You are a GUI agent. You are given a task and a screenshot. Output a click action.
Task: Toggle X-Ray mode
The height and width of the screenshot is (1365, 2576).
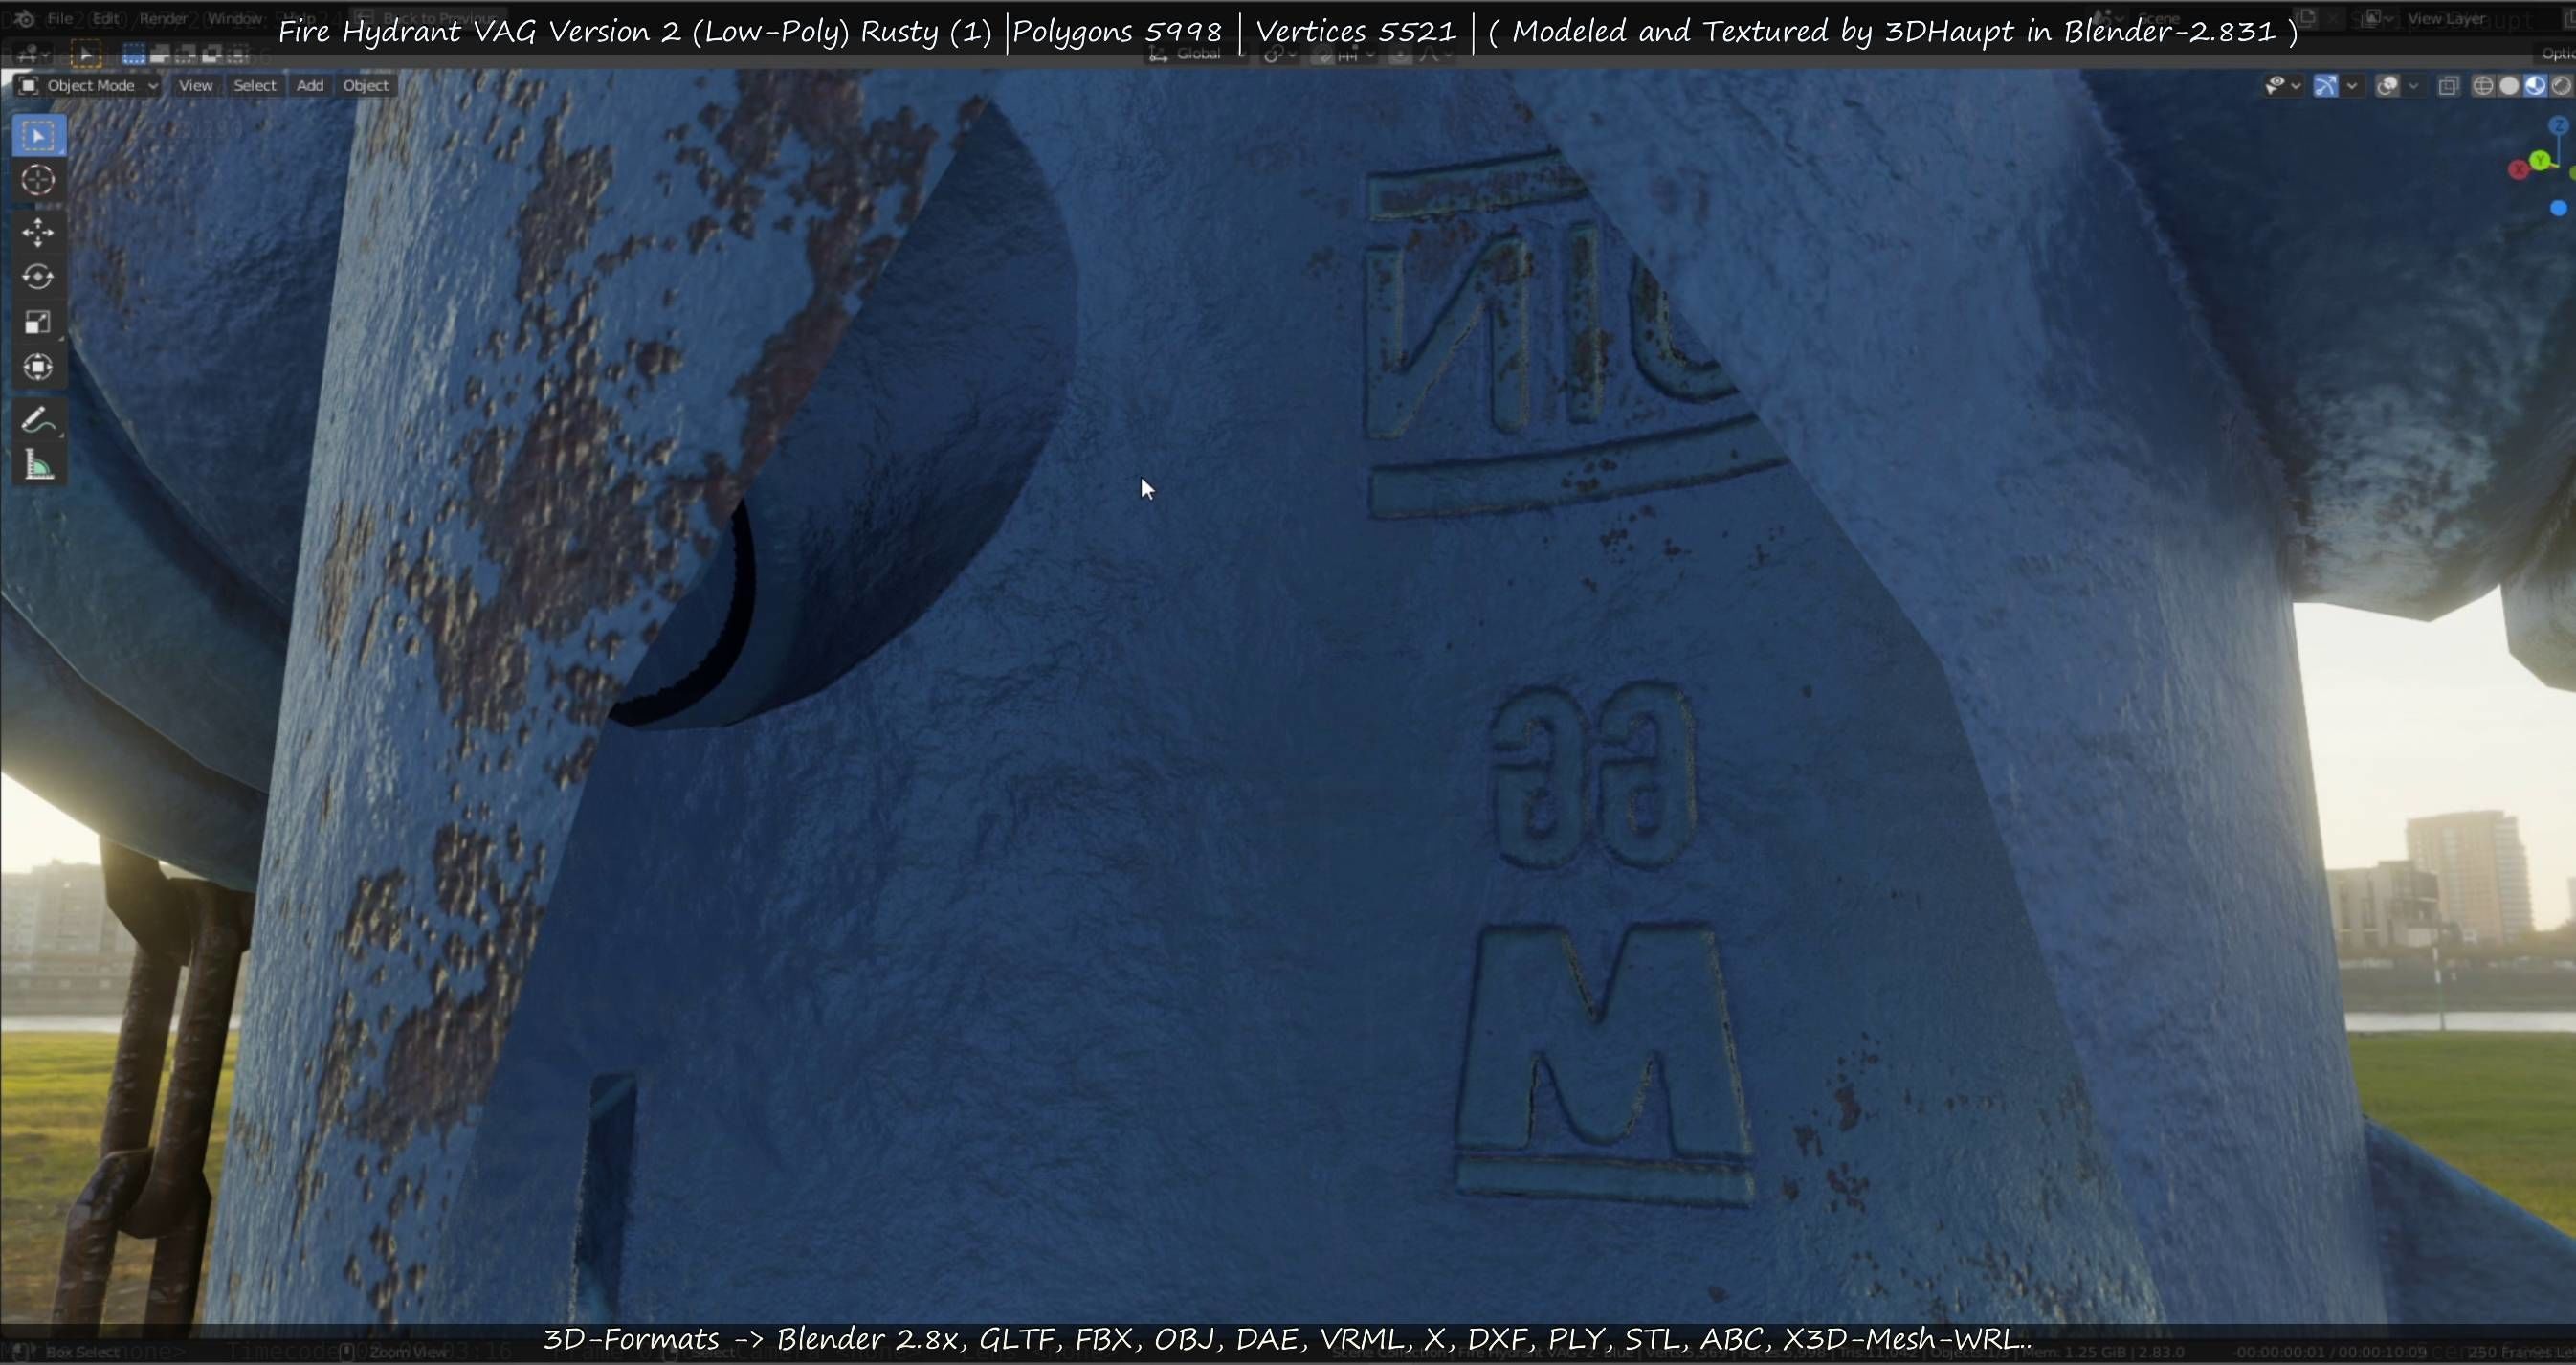[x=2448, y=86]
